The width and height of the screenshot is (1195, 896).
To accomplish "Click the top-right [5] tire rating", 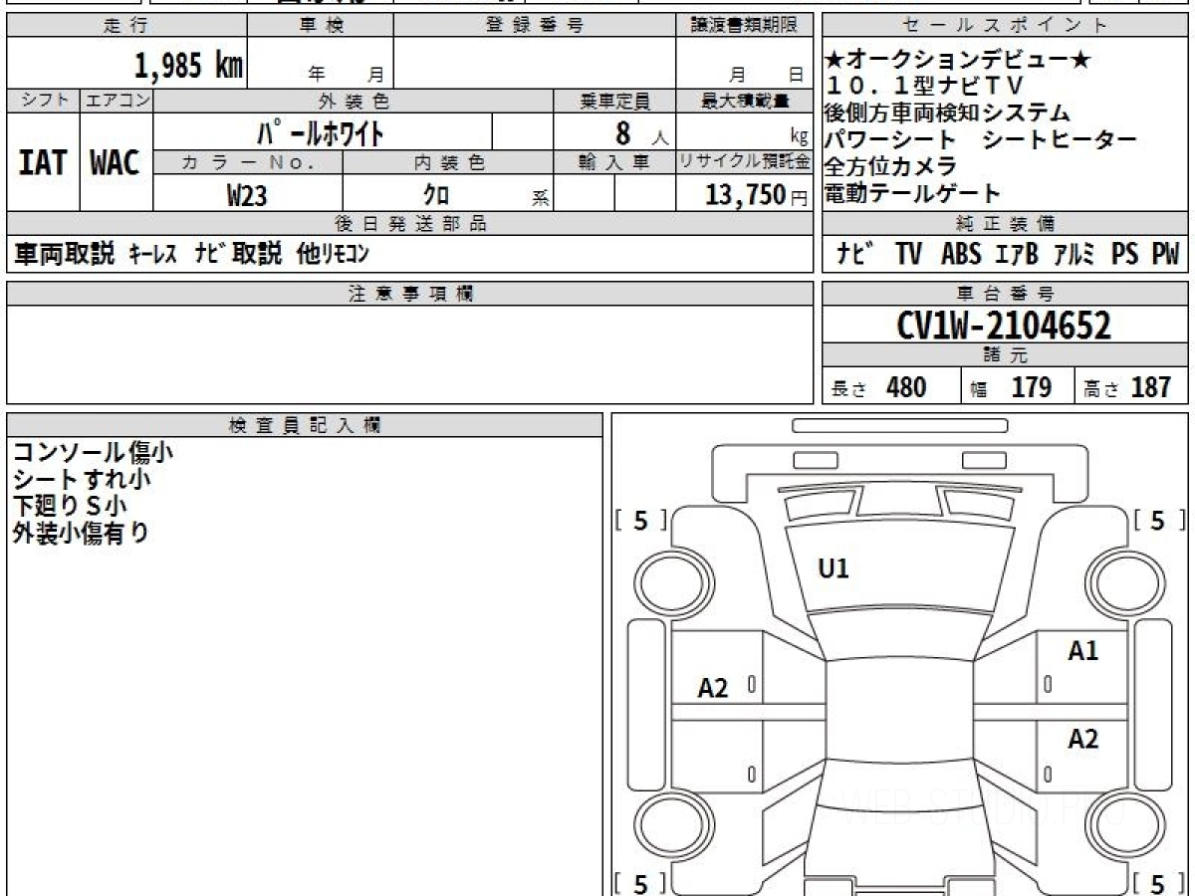I will pos(1157,521).
